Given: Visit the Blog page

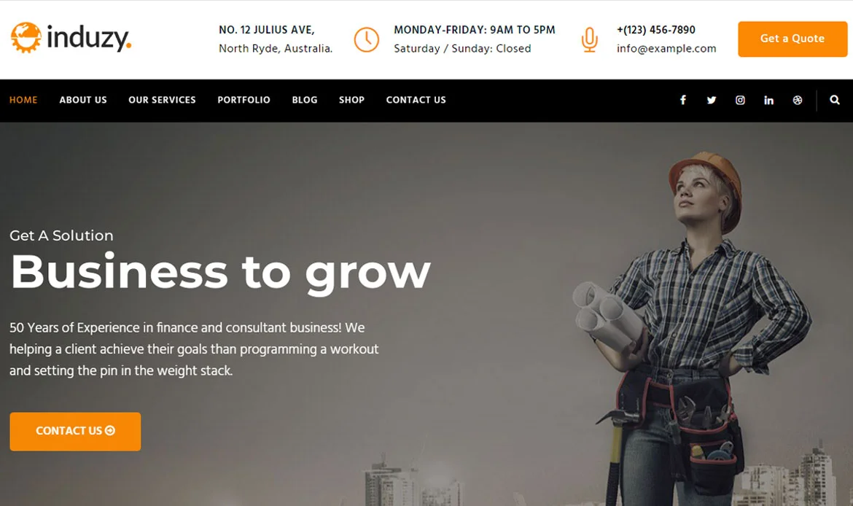Looking at the screenshot, I should tap(305, 100).
